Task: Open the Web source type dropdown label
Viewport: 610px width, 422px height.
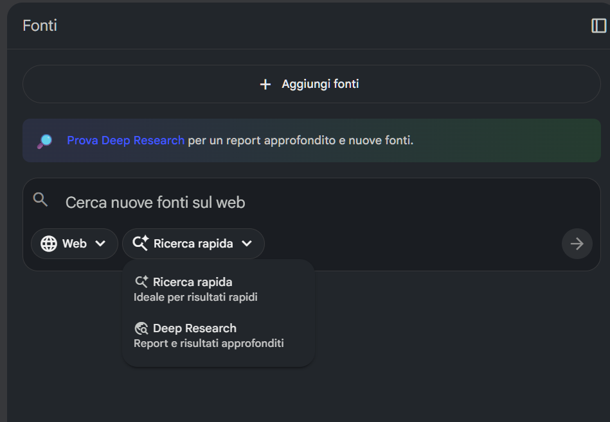Action: [x=75, y=244]
